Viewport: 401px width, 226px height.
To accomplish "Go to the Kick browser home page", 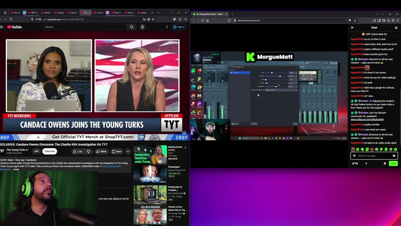I will 207,20.
